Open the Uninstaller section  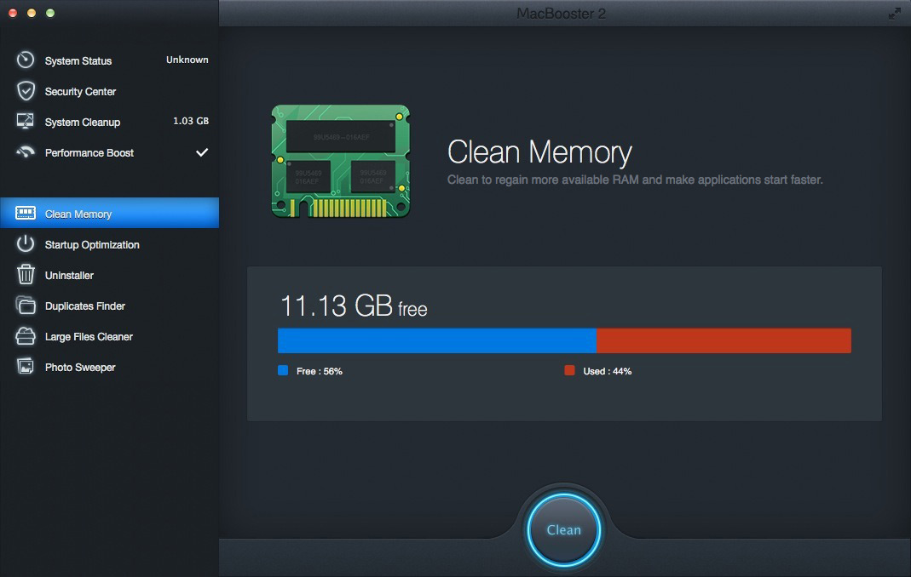69,275
